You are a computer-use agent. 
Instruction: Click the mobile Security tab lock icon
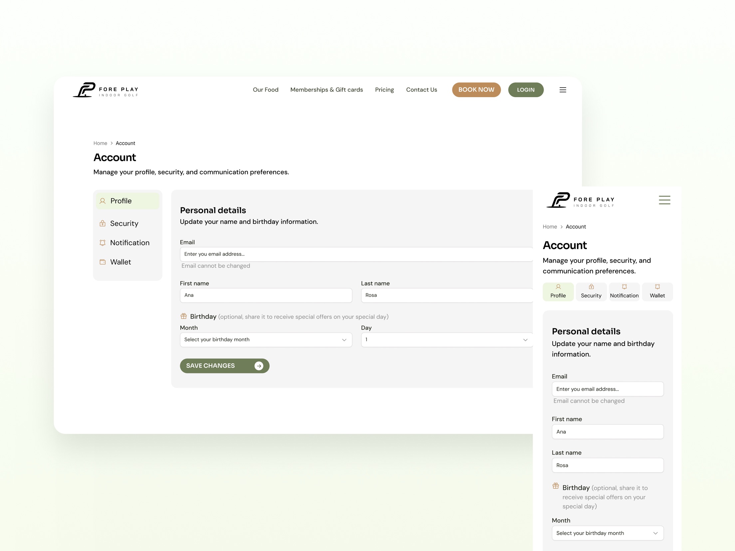pos(591,287)
